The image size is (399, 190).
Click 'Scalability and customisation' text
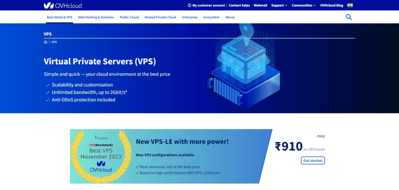click(82, 85)
